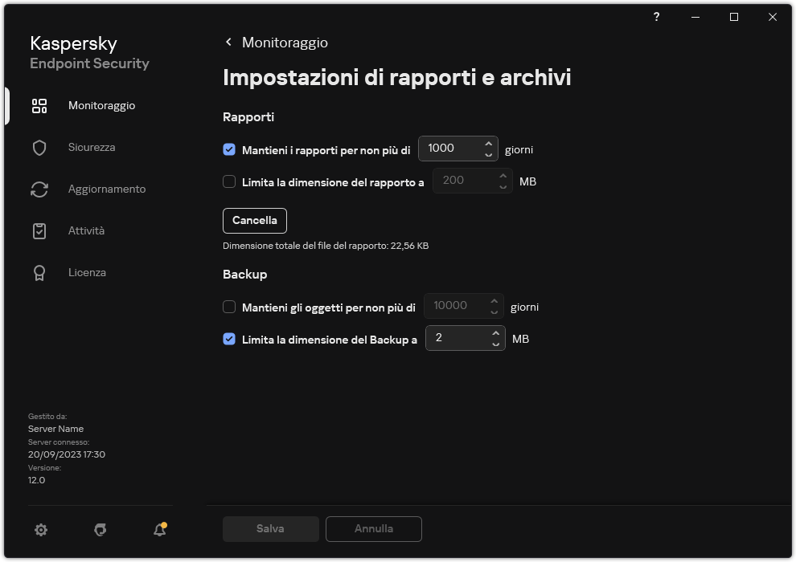796x562 pixels.
Task: Enable limiting report size in MB
Action: point(229,182)
